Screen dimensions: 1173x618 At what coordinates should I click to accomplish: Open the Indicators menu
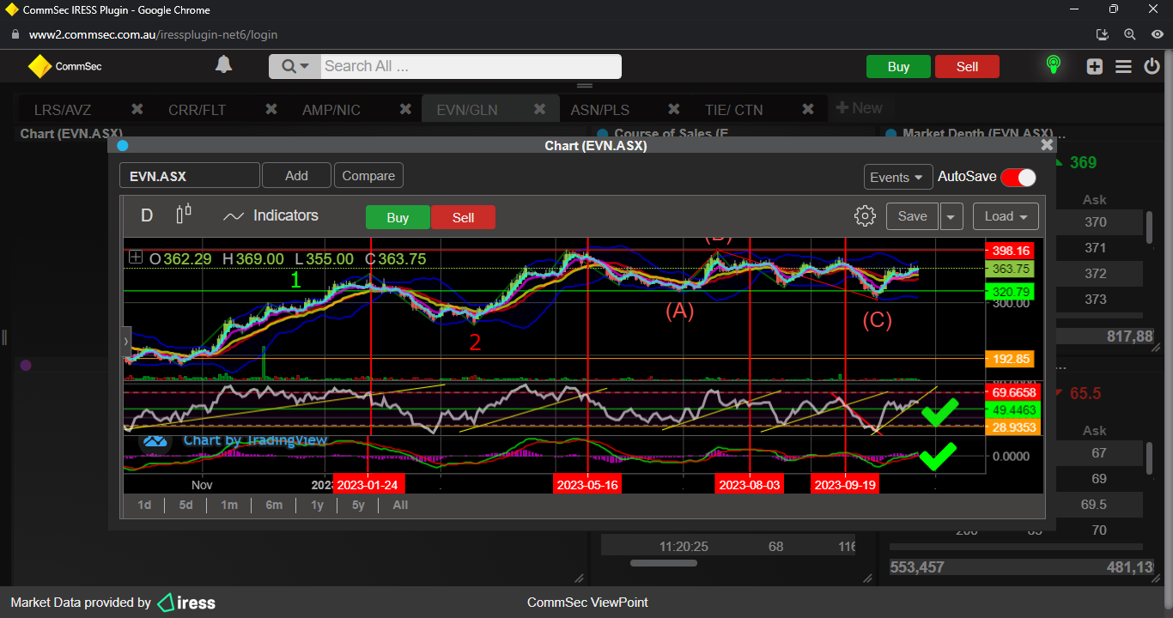[x=270, y=216]
